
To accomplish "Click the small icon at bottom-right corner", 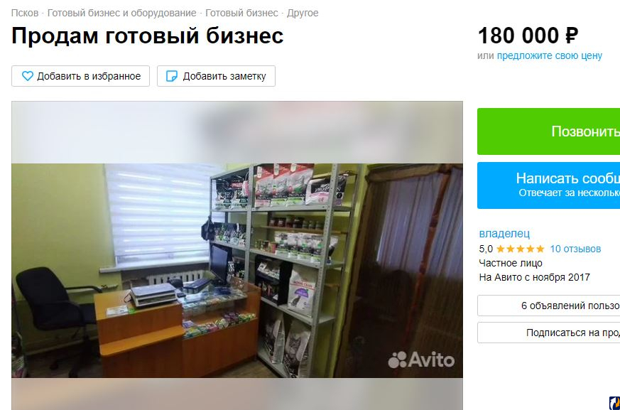I will [x=614, y=404].
